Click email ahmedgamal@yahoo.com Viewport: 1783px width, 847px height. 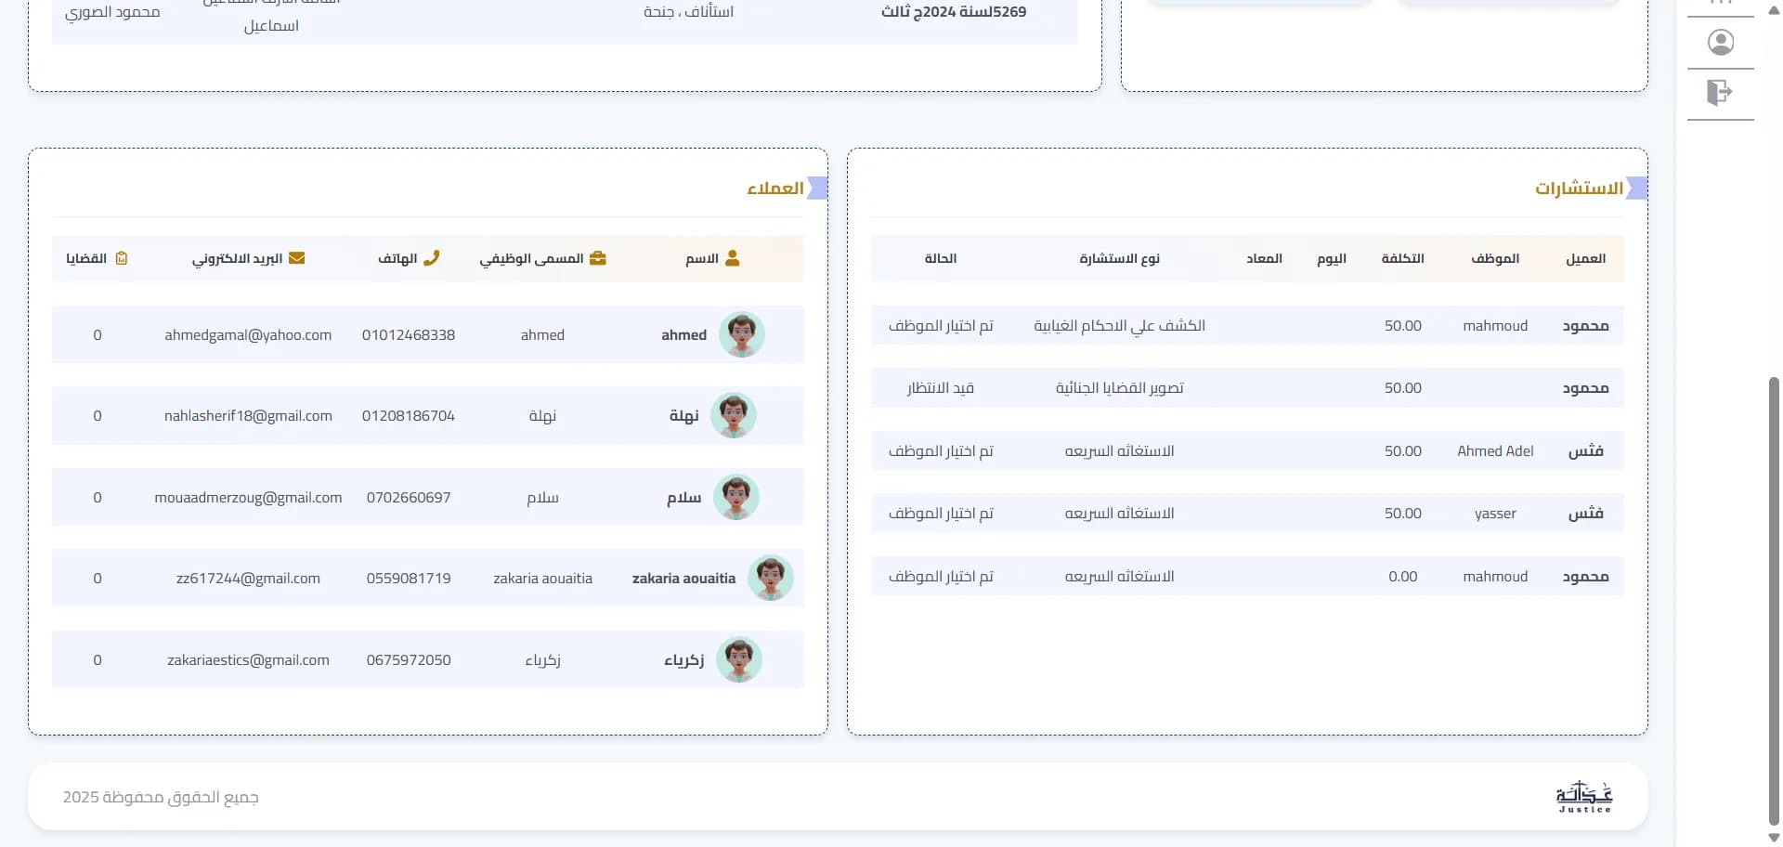click(248, 335)
